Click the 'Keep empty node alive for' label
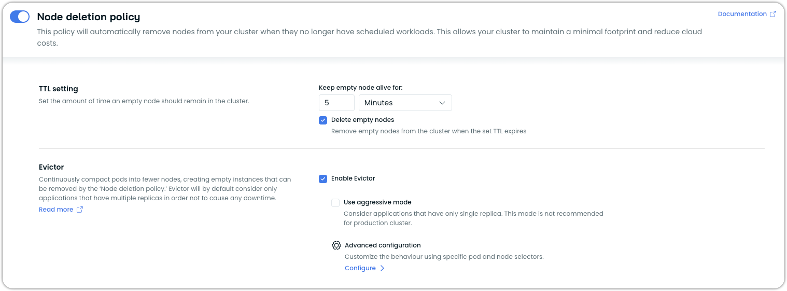Image resolution: width=787 pixels, height=291 pixels. point(360,88)
